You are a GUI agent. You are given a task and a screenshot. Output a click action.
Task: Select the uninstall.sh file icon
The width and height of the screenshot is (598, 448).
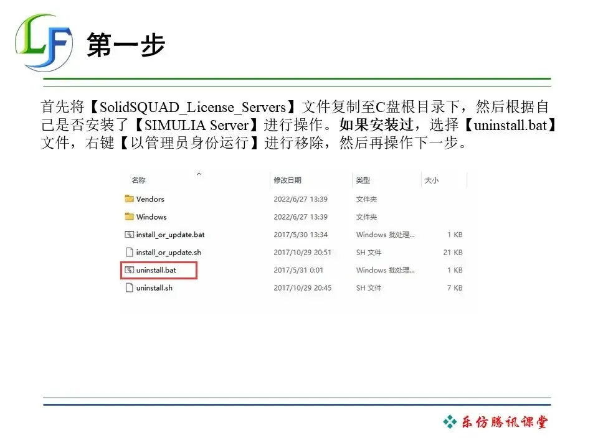130,288
